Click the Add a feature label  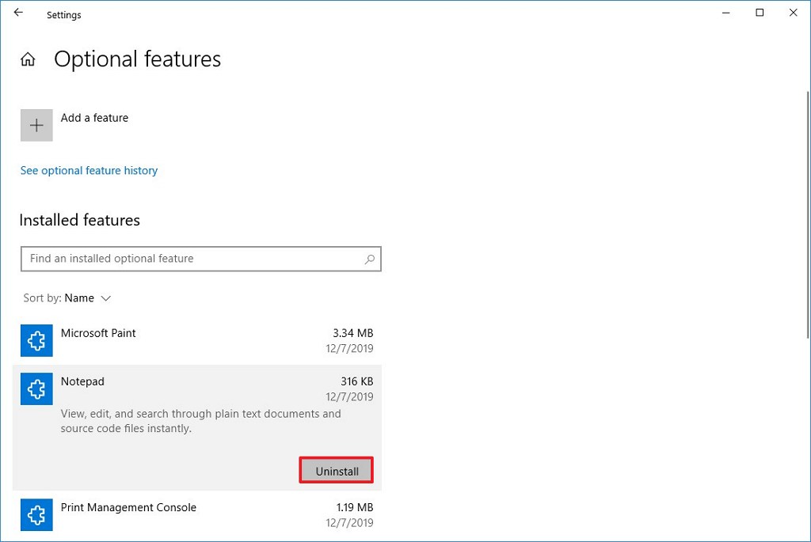click(x=94, y=118)
